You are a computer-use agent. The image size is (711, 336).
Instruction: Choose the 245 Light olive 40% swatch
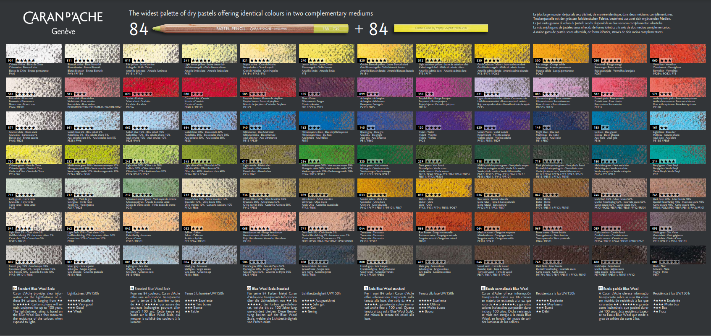(210, 154)
